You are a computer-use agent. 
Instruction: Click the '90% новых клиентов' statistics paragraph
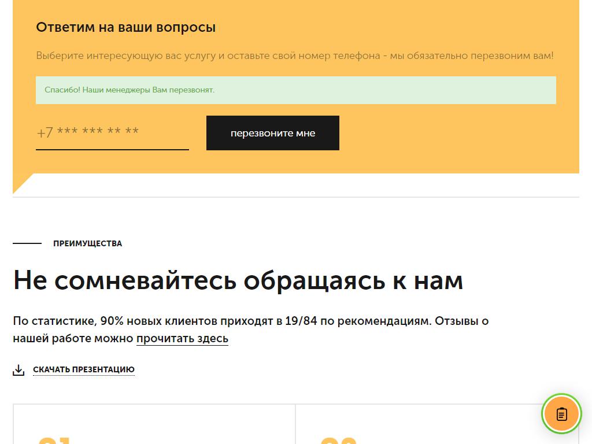coord(250,321)
